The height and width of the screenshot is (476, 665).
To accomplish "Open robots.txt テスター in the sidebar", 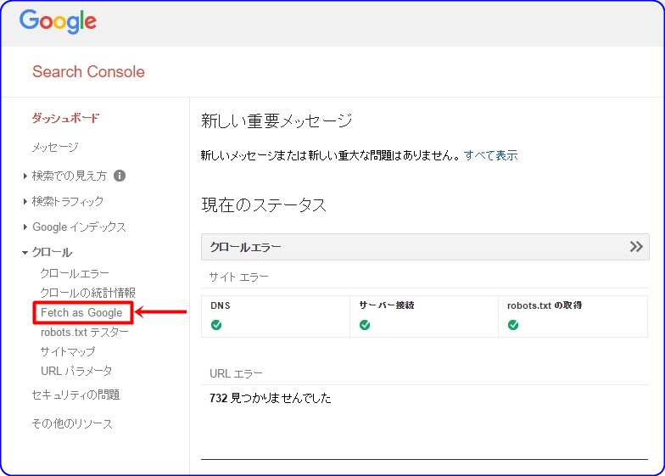I will tap(85, 333).
